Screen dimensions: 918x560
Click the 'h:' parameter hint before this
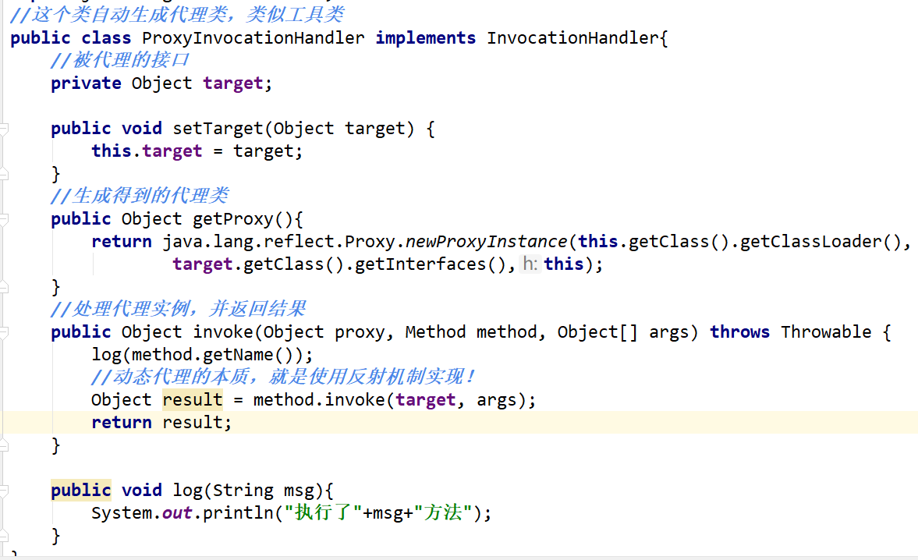coord(530,264)
